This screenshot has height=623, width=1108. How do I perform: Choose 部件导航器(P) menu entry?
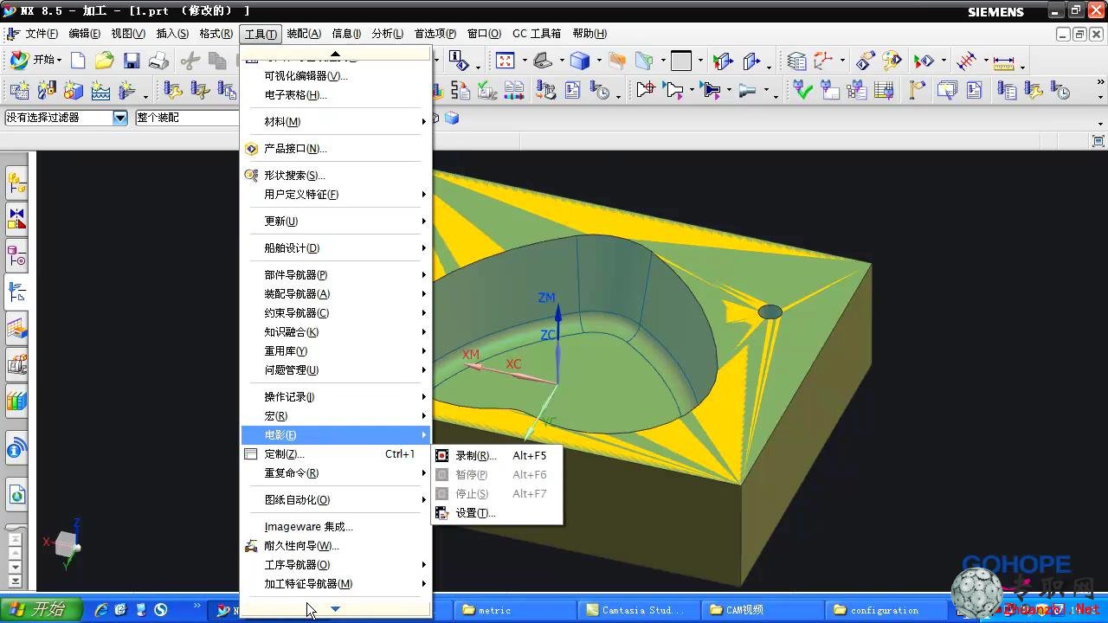(x=336, y=275)
